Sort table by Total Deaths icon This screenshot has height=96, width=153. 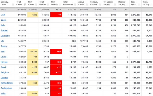[x=48, y=5]
